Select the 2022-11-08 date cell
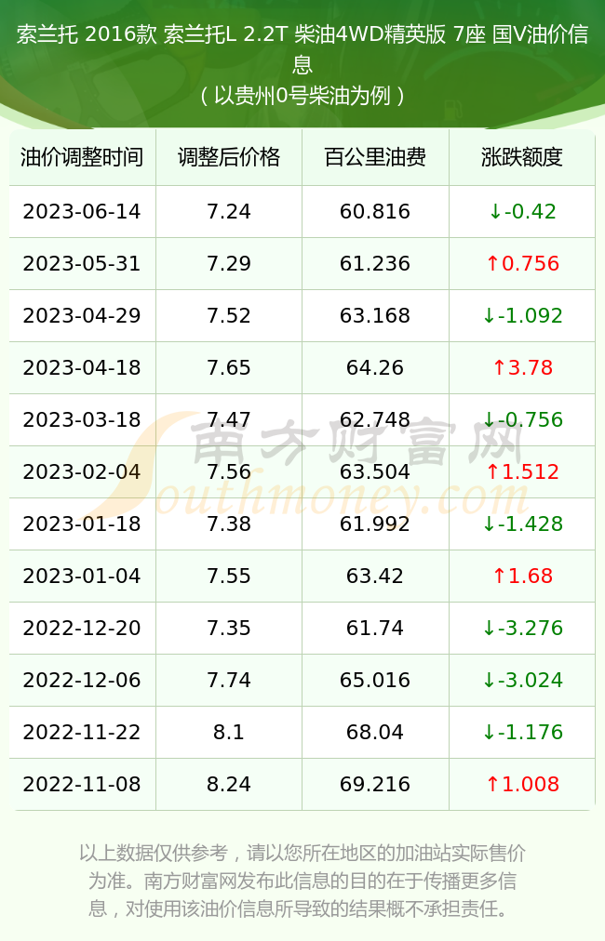This screenshot has height=941, width=605. 82,785
